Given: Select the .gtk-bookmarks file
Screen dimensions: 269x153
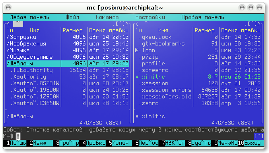Looking at the screenshot, I should (198, 43).
